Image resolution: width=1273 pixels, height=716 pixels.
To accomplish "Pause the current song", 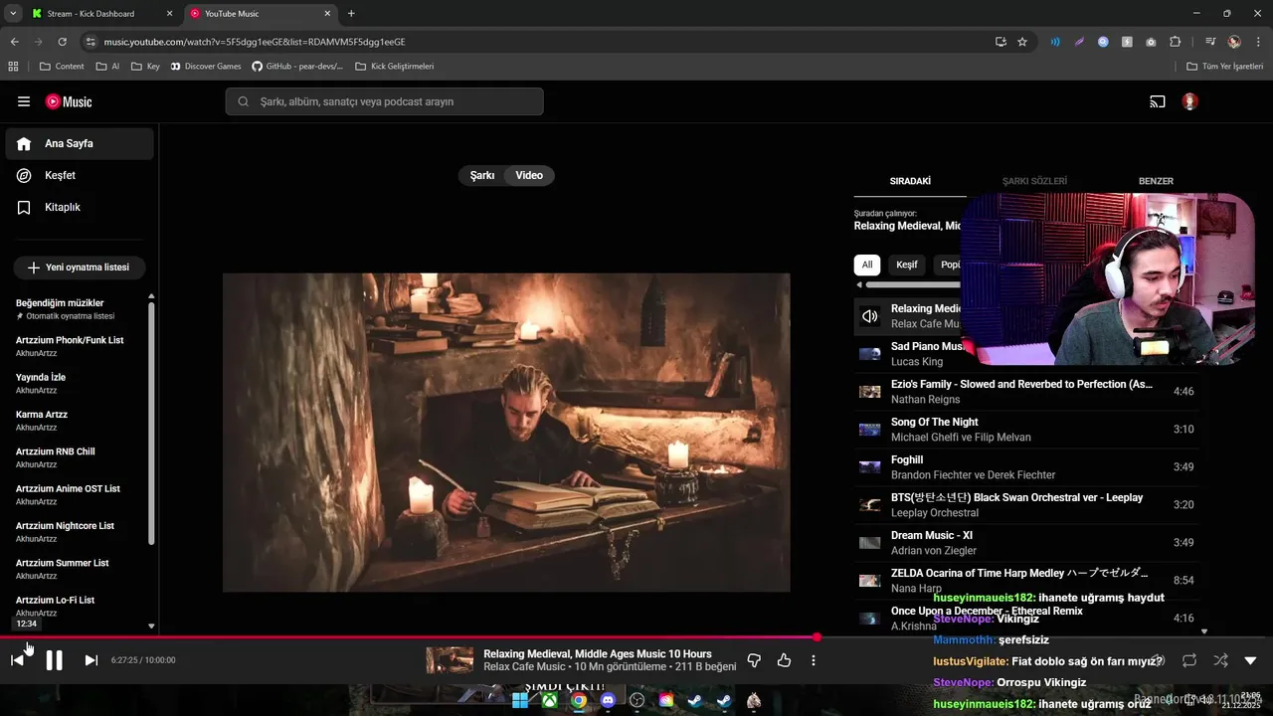I will pyautogui.click(x=54, y=660).
